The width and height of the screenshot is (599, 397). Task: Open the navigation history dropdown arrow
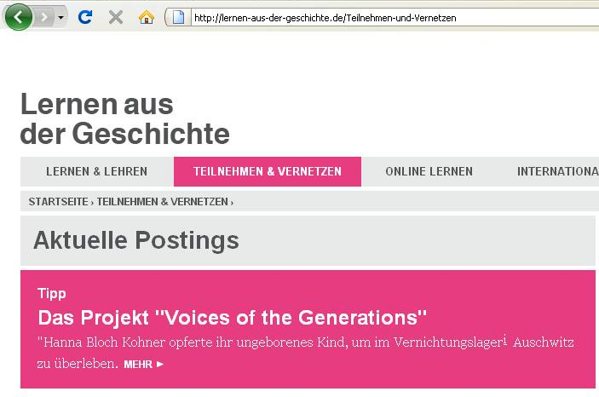61,17
